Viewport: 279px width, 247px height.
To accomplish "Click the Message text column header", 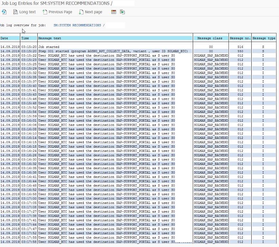I will pyautogui.click(x=115, y=38).
